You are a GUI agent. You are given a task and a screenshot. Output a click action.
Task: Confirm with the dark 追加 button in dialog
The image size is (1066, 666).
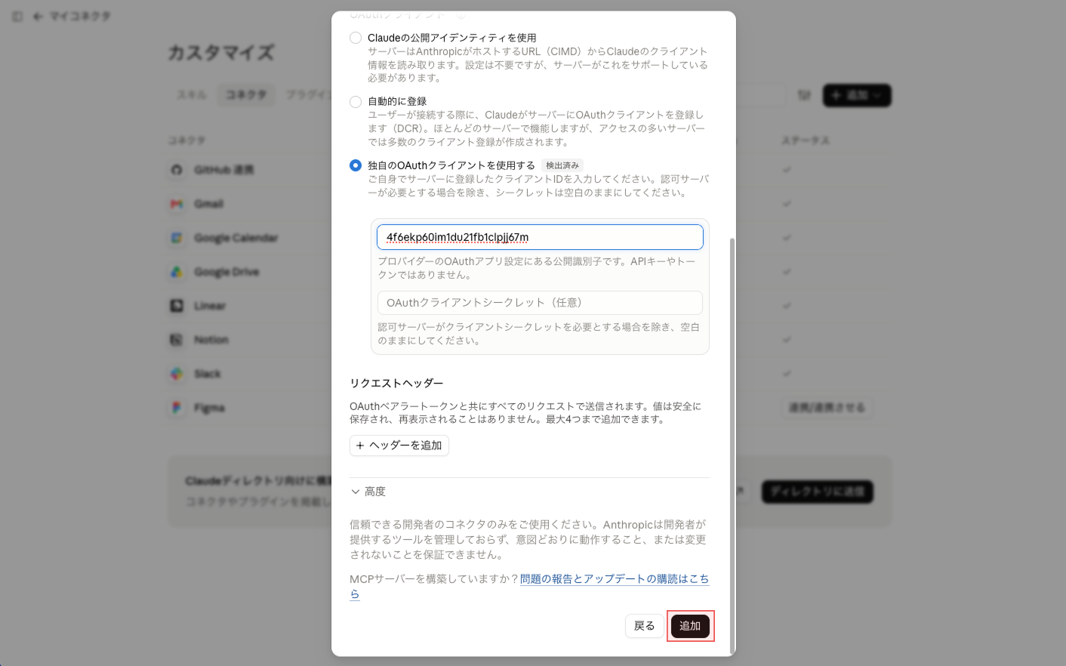(x=690, y=626)
